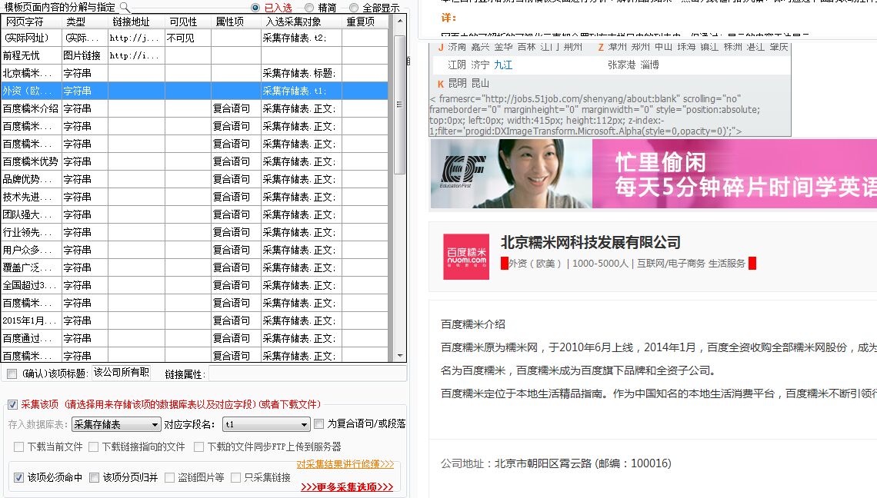Select the 已入选 radio button
Image resolution: width=877 pixels, height=498 pixels.
[255, 8]
